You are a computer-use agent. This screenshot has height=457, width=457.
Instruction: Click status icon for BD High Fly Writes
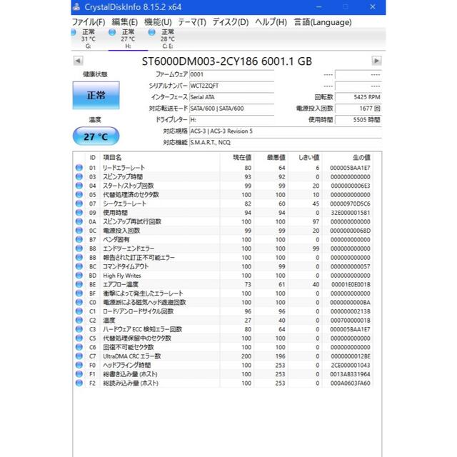pos(79,276)
